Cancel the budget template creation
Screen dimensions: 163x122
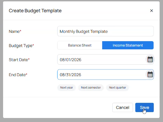[x=122, y=107]
